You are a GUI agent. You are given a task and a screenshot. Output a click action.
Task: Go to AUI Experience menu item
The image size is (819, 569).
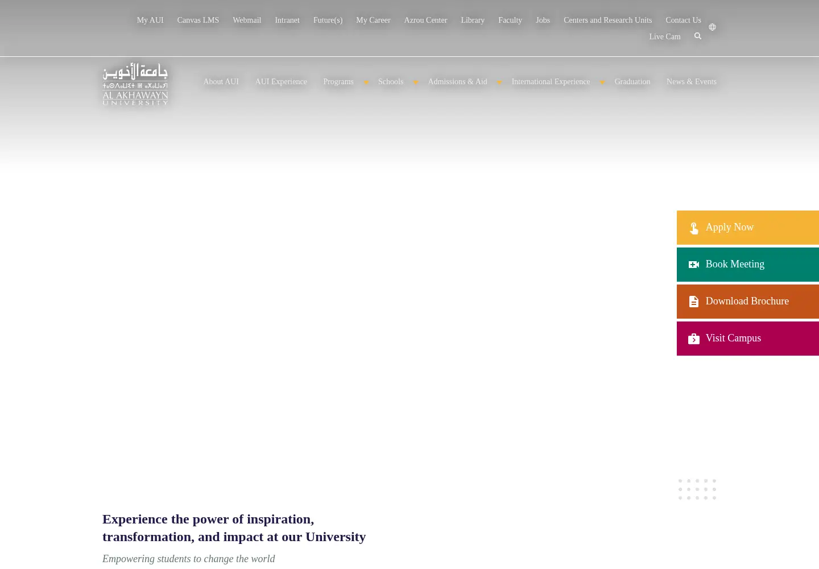[281, 82]
